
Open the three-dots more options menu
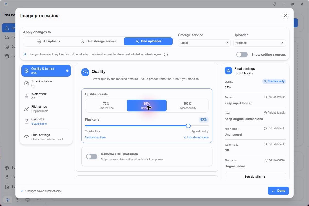(x=39, y=200)
